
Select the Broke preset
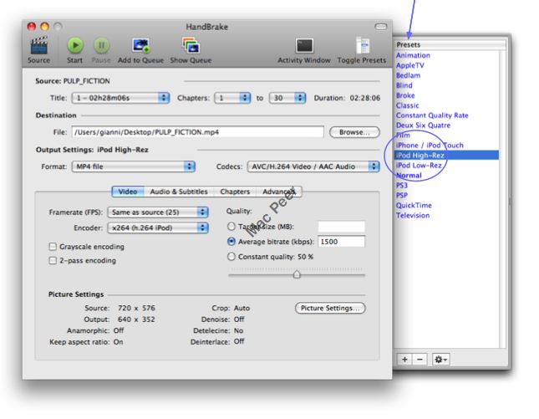(405, 95)
